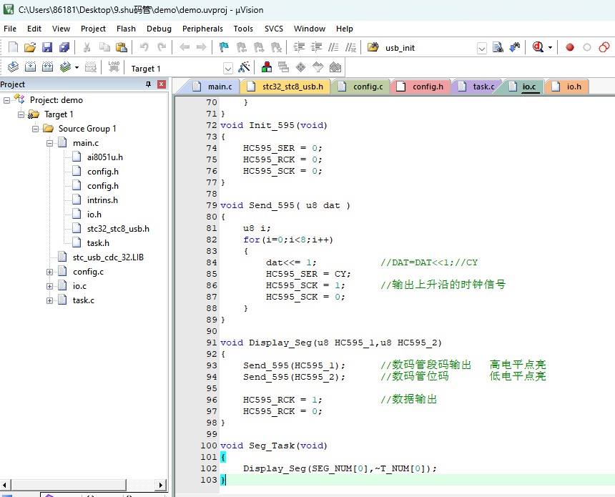Collapse the main.c node in the project tree

point(50,143)
